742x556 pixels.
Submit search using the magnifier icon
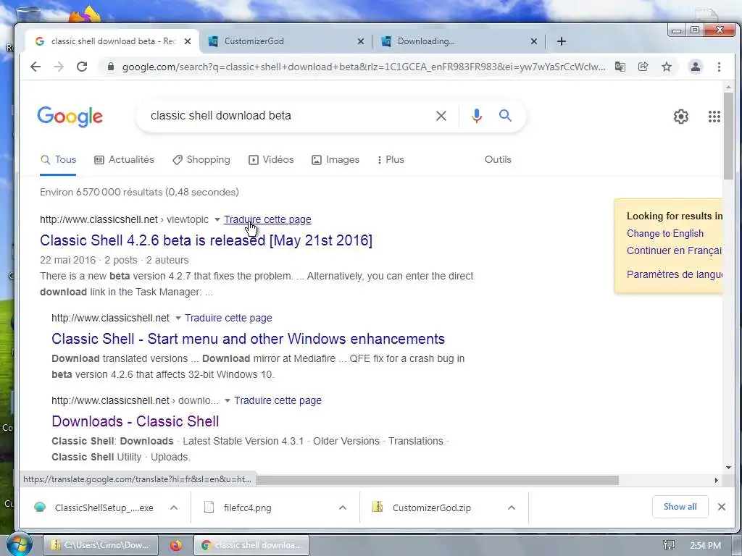(505, 115)
